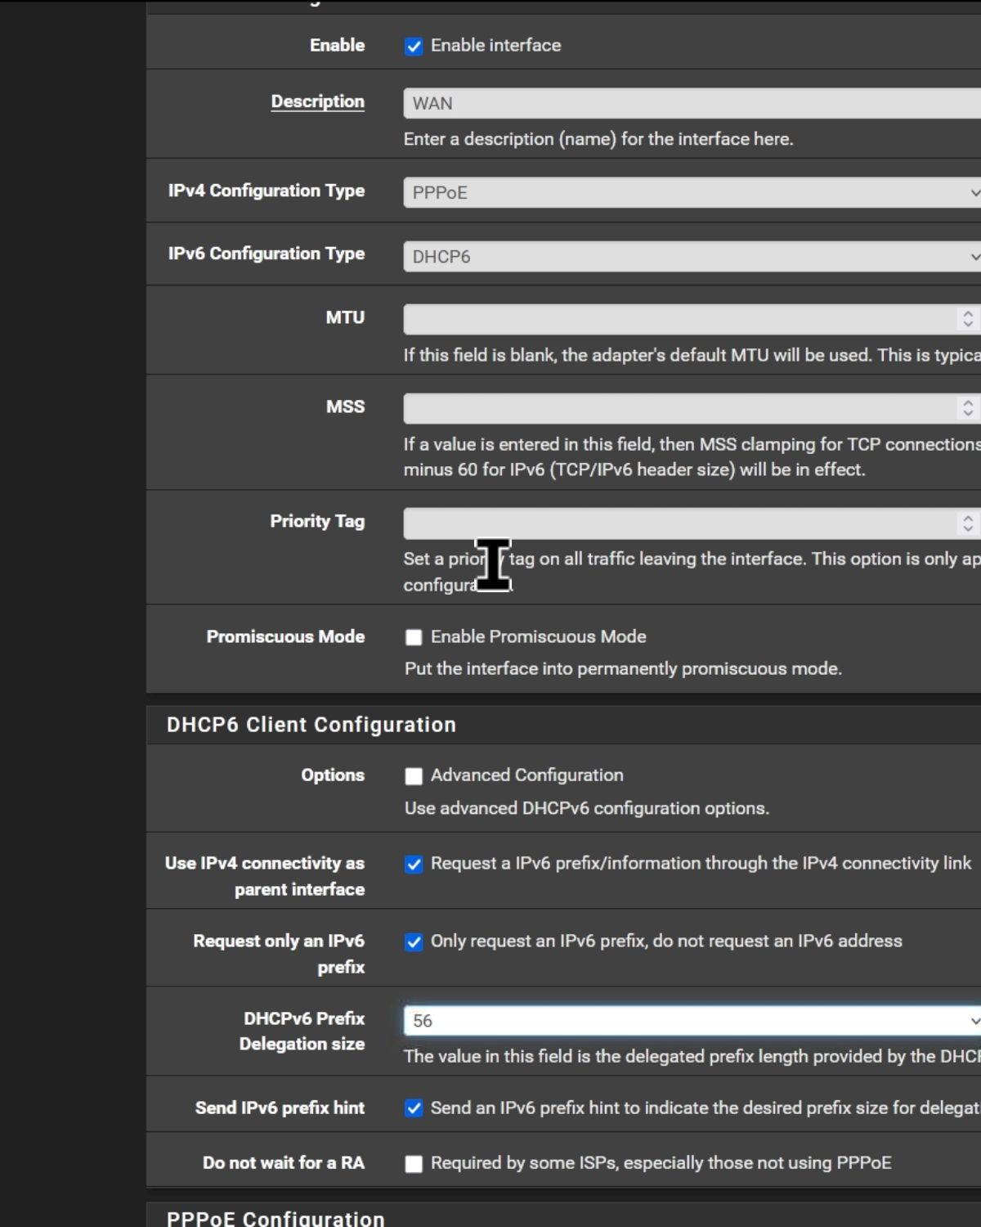Click the IPv6 Configuration Type label

point(267,254)
